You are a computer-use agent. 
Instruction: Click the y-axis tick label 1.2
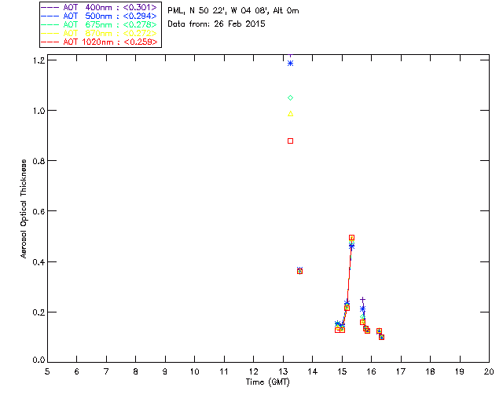(39, 60)
